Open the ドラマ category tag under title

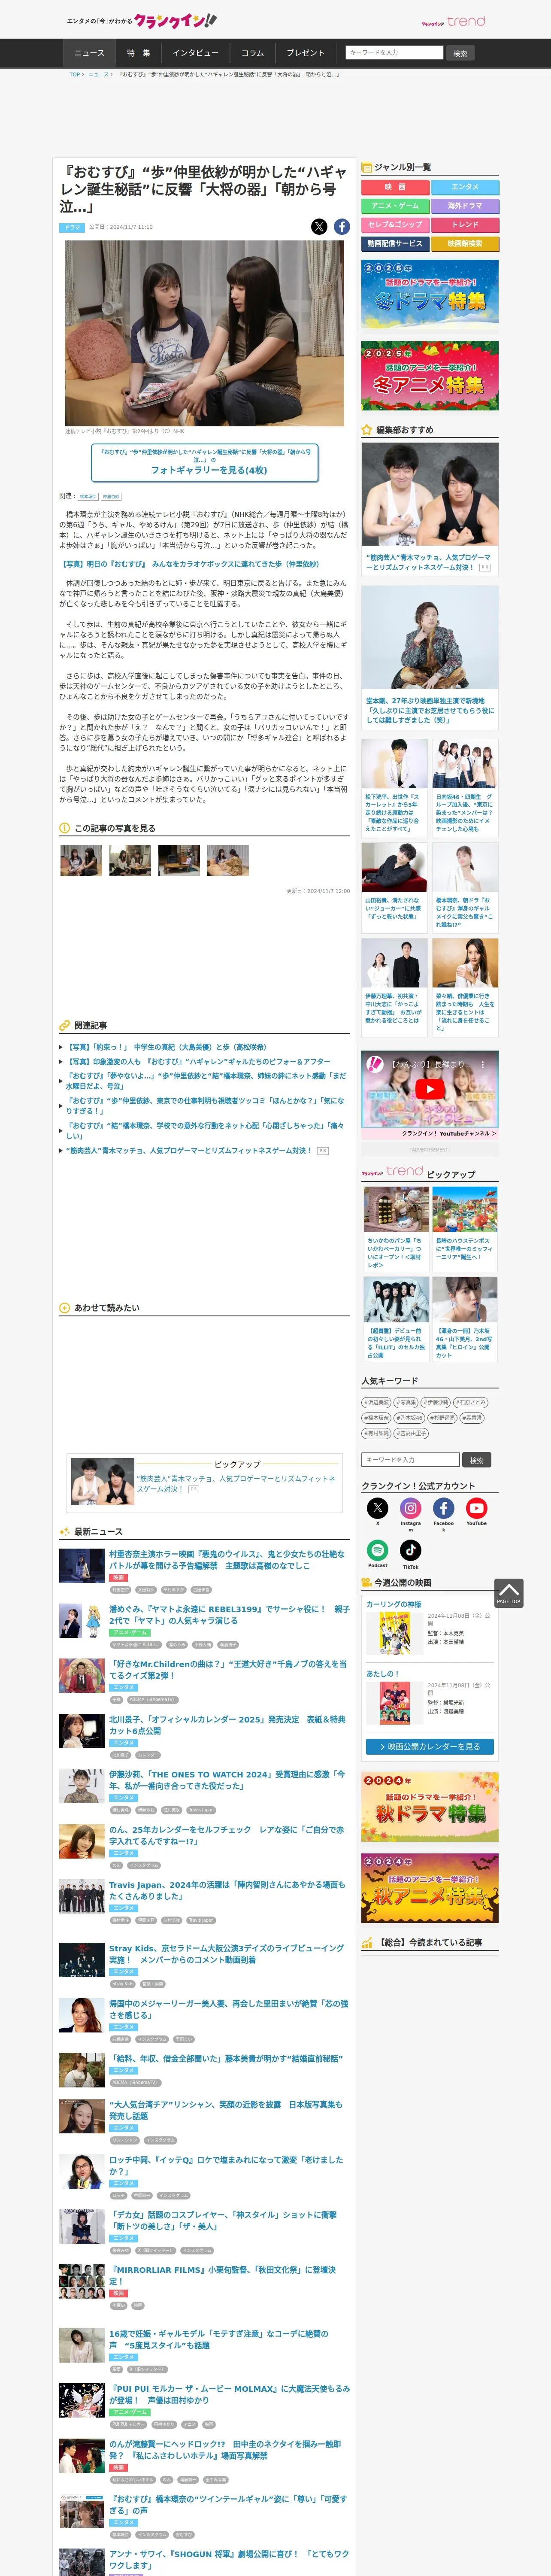click(72, 228)
